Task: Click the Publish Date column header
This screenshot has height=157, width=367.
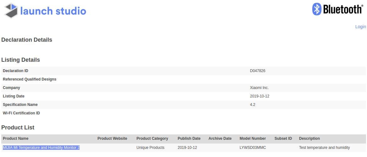Action: point(189,139)
